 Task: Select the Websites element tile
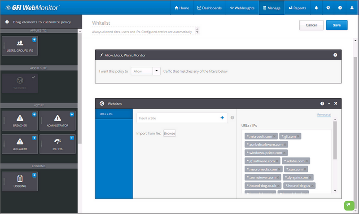[x=20, y=83]
